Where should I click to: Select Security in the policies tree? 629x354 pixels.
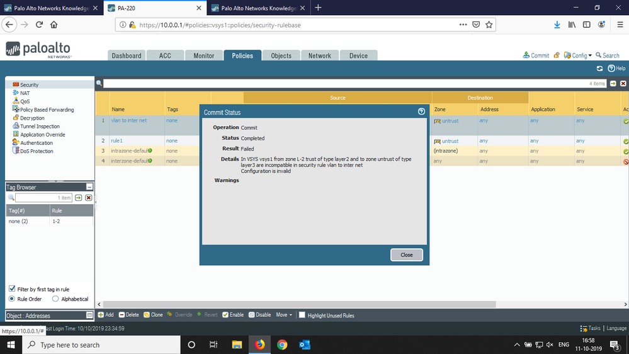[30, 84]
